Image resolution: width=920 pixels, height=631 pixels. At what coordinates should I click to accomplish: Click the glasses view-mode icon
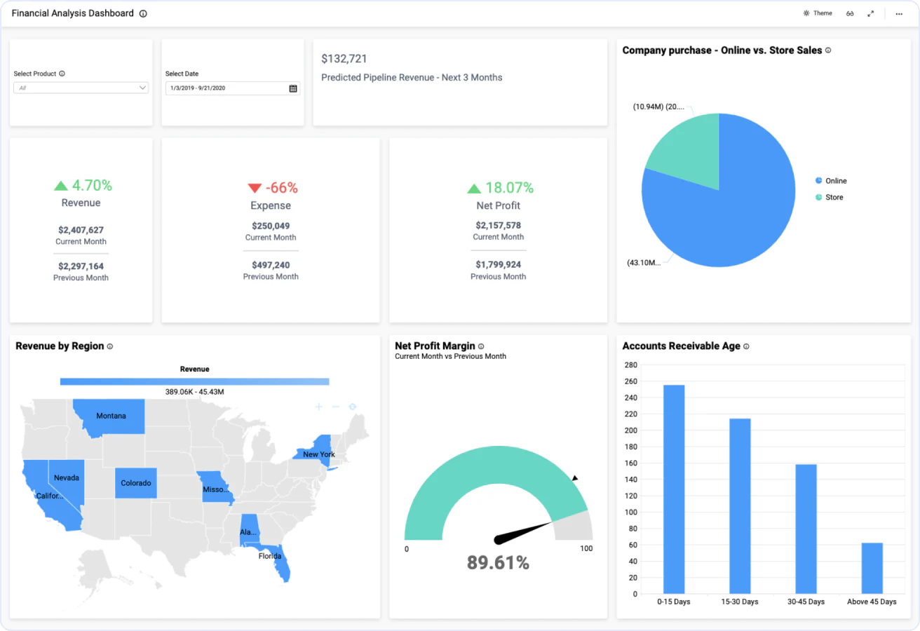pyautogui.click(x=850, y=13)
